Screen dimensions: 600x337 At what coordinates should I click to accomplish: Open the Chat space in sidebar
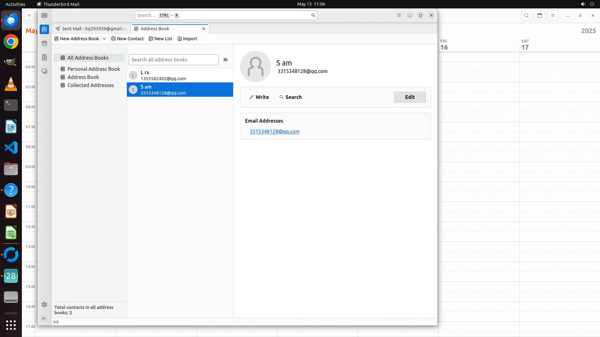pos(44,71)
